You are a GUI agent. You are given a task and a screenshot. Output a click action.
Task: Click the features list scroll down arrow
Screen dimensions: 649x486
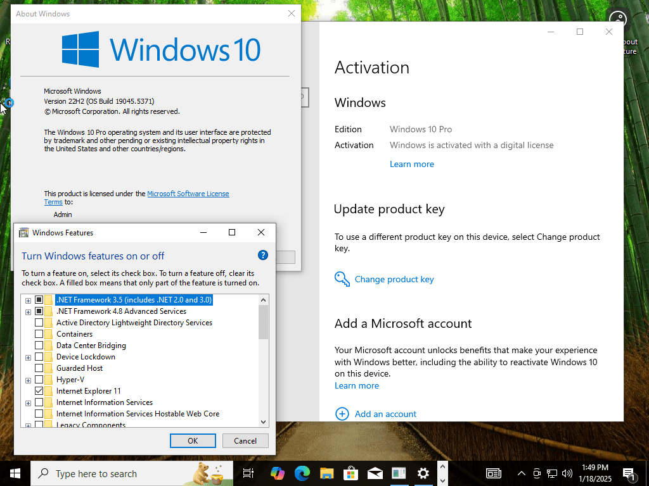(263, 422)
